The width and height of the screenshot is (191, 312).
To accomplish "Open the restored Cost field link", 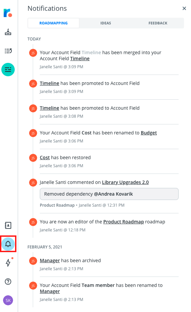I will coord(45,158).
